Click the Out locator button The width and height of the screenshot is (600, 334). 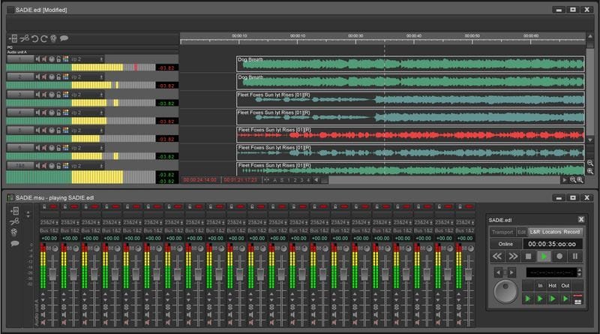pyautogui.click(x=565, y=285)
